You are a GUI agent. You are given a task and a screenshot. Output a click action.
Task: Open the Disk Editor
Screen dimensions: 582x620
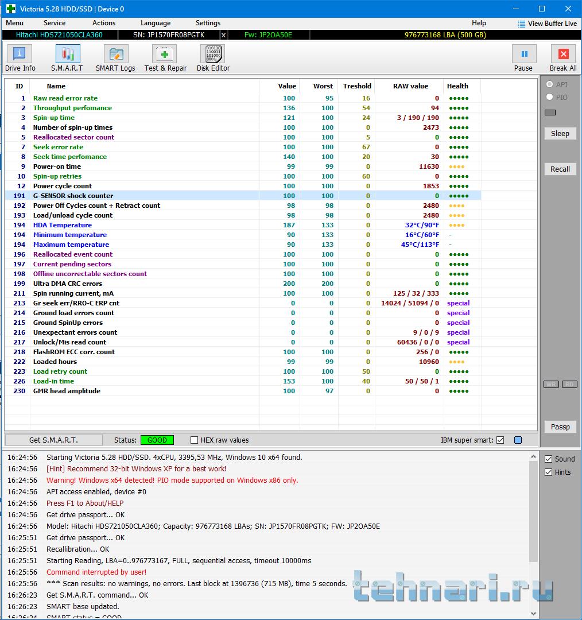coord(212,54)
